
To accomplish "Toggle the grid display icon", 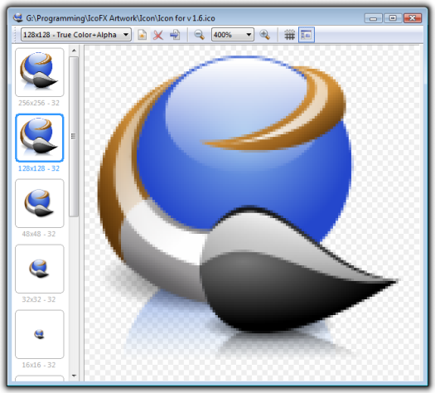I will (x=289, y=35).
